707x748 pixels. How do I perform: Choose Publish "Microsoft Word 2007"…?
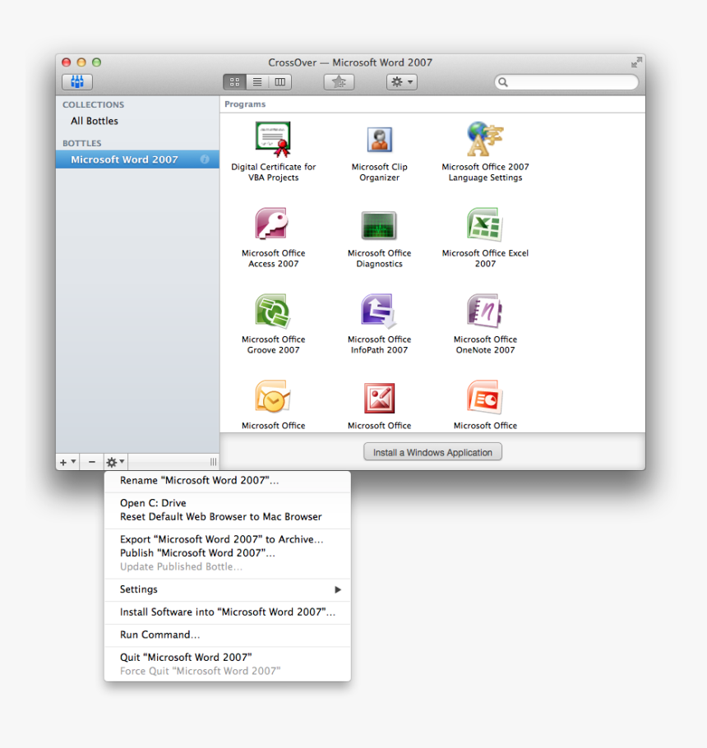228,553
